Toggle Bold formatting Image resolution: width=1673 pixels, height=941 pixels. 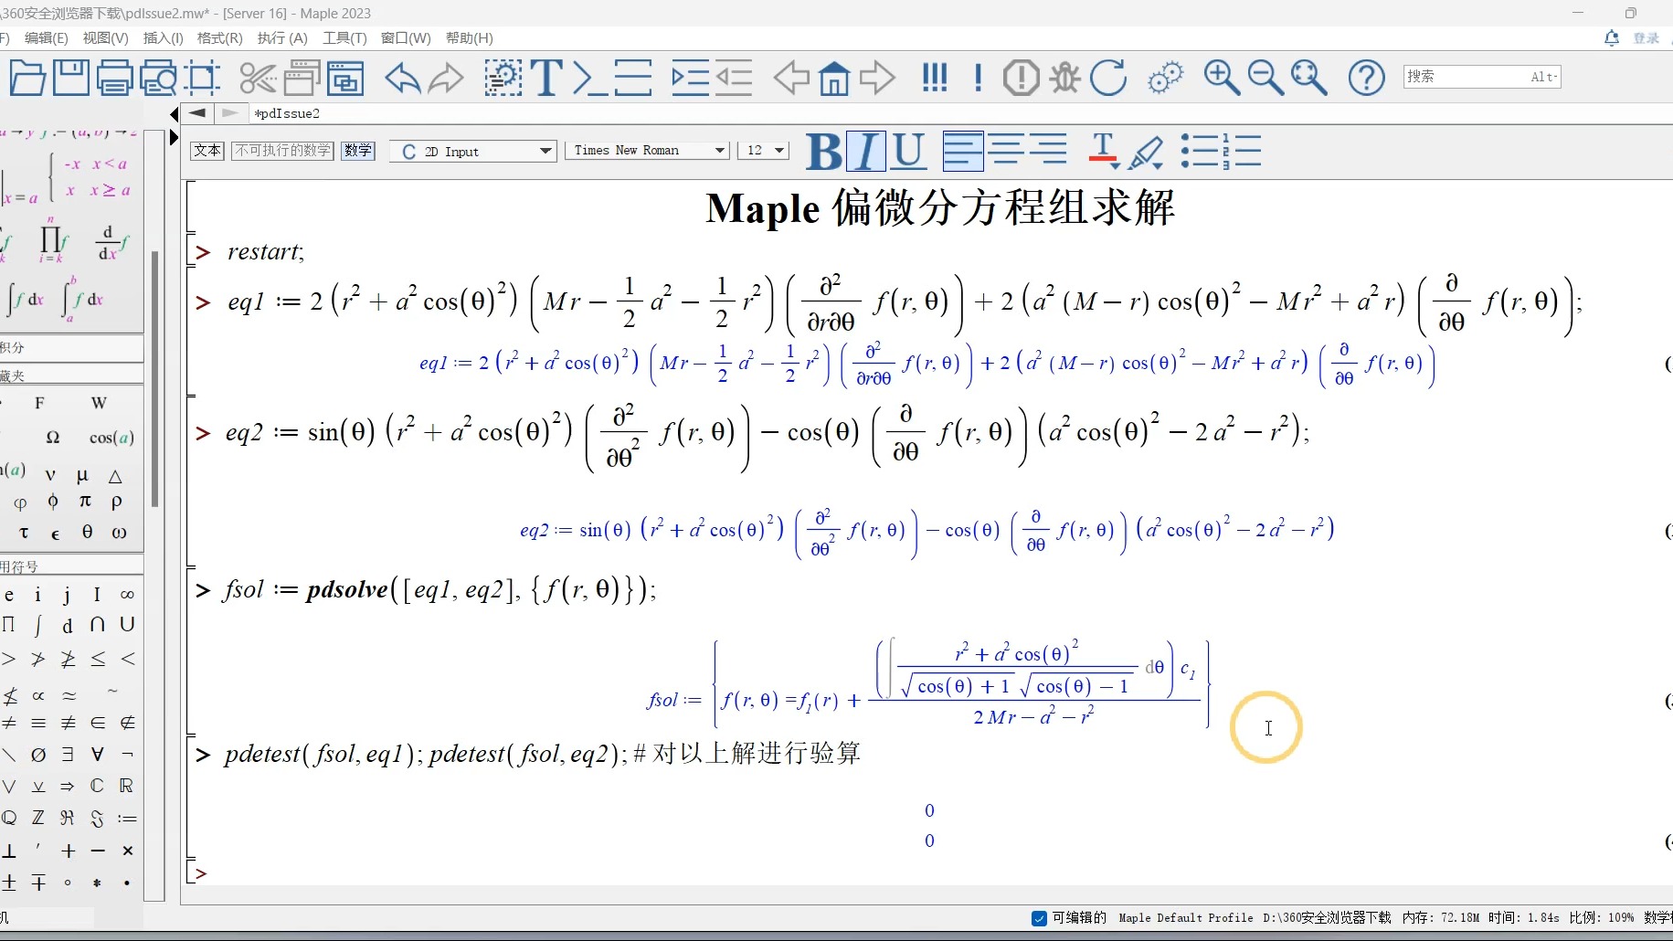(x=824, y=151)
